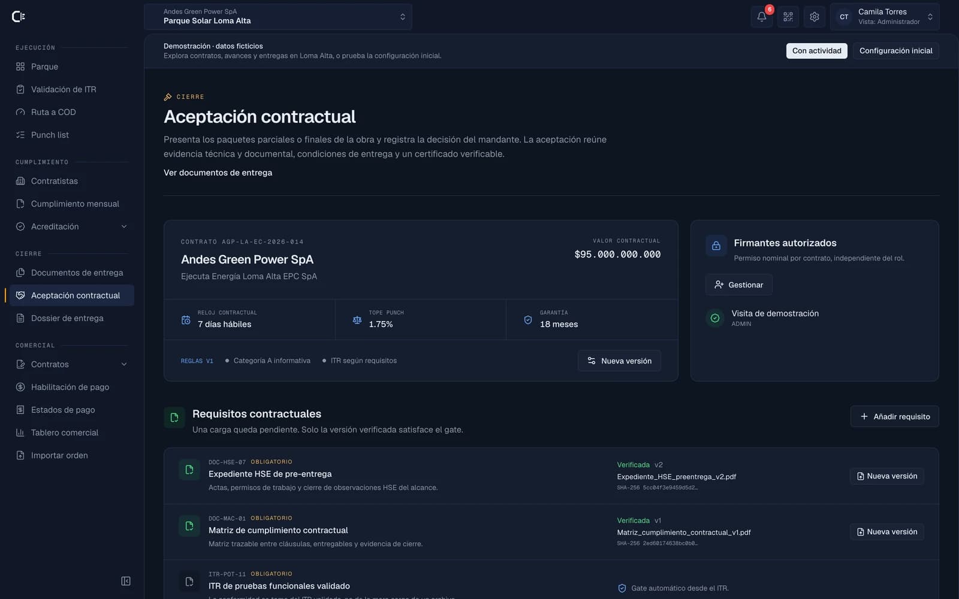Navigate to Contratistas section

tap(72, 181)
